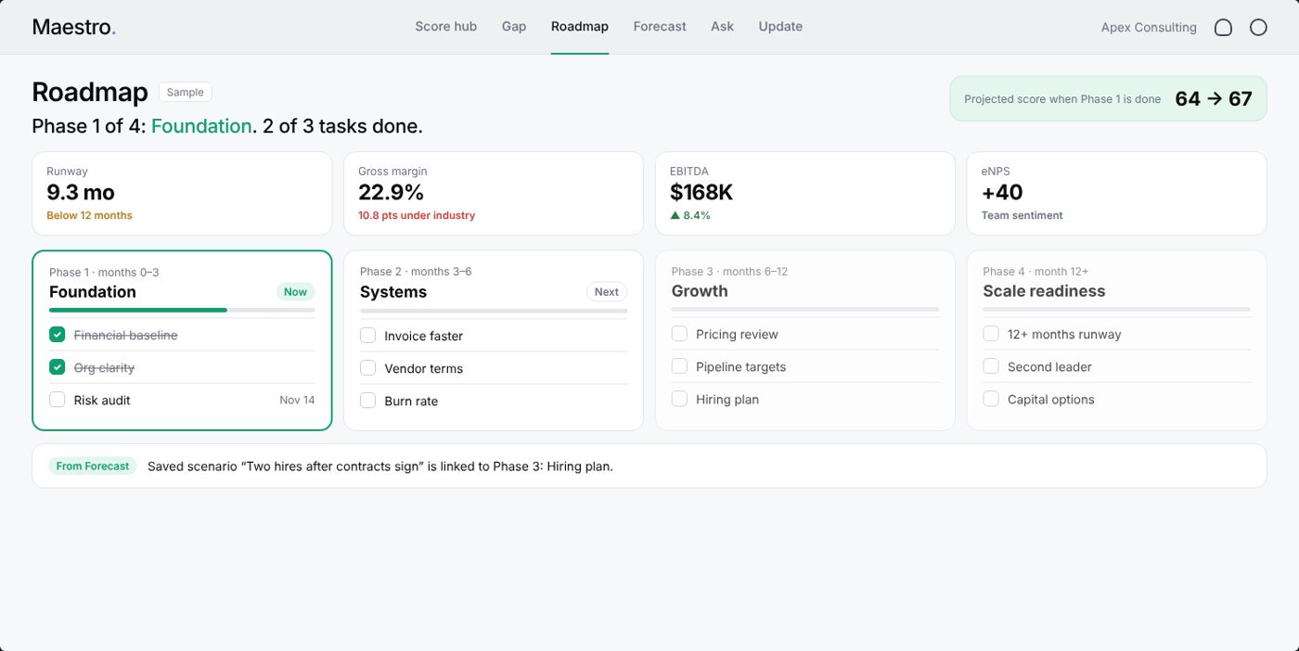Uncheck the Financial baseline task

tap(58, 335)
